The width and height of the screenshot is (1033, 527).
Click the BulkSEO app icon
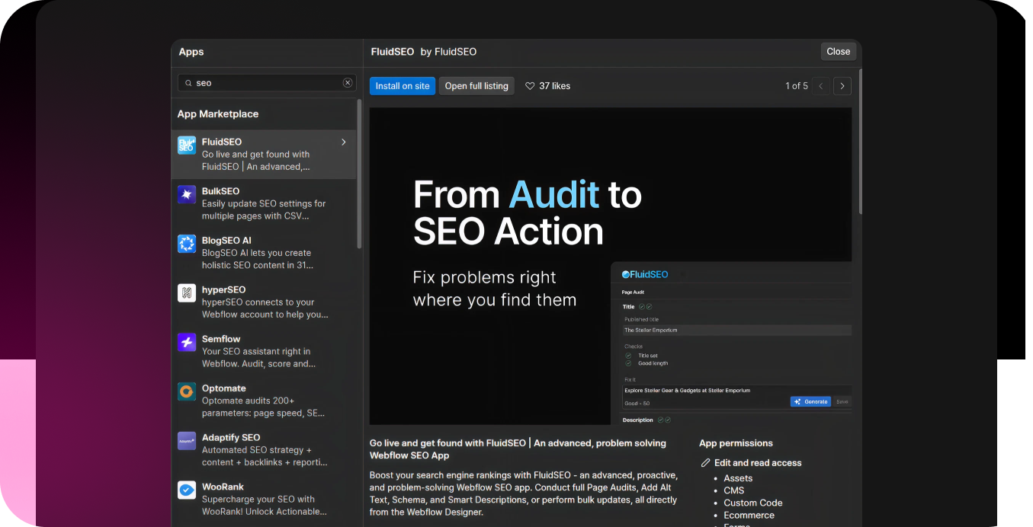tap(187, 194)
